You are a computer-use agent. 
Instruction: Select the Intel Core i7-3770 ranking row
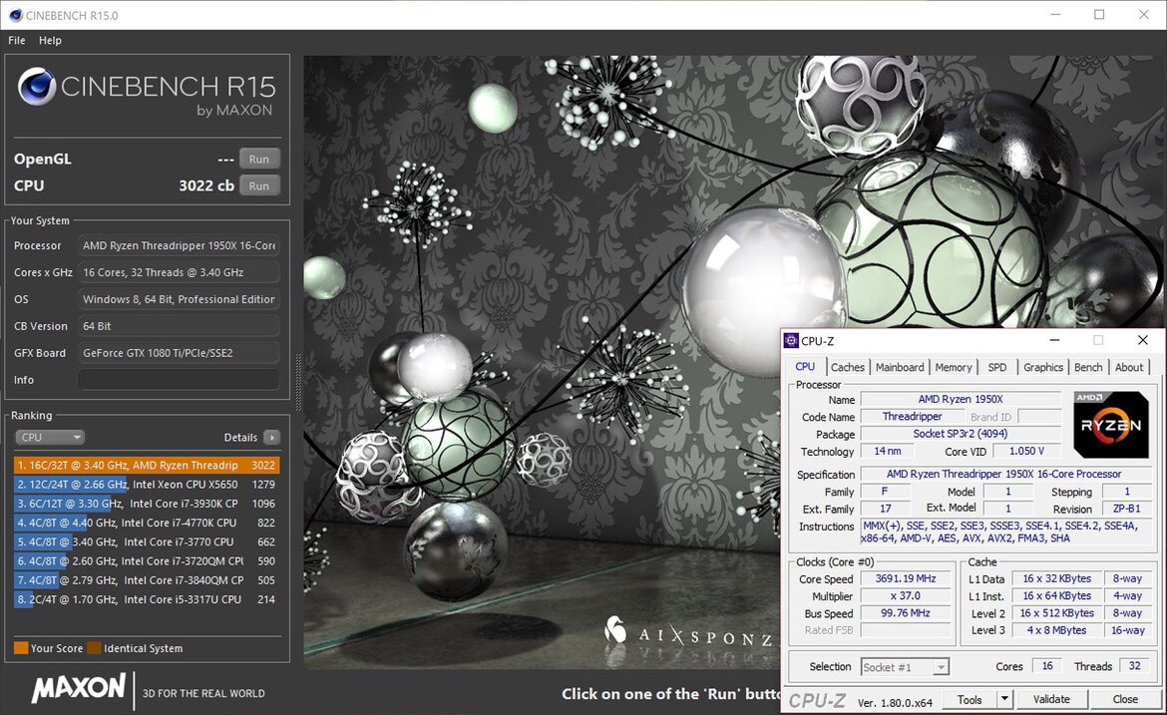tap(147, 542)
